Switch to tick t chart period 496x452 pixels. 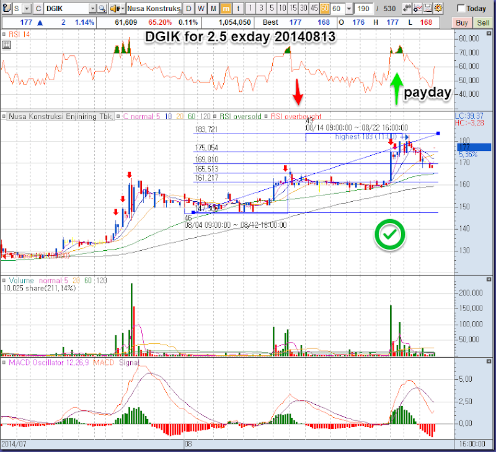238,9
